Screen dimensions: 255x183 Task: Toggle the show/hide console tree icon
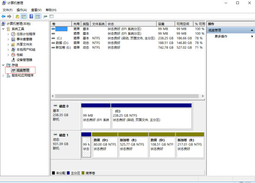pyautogui.click(x=24, y=17)
